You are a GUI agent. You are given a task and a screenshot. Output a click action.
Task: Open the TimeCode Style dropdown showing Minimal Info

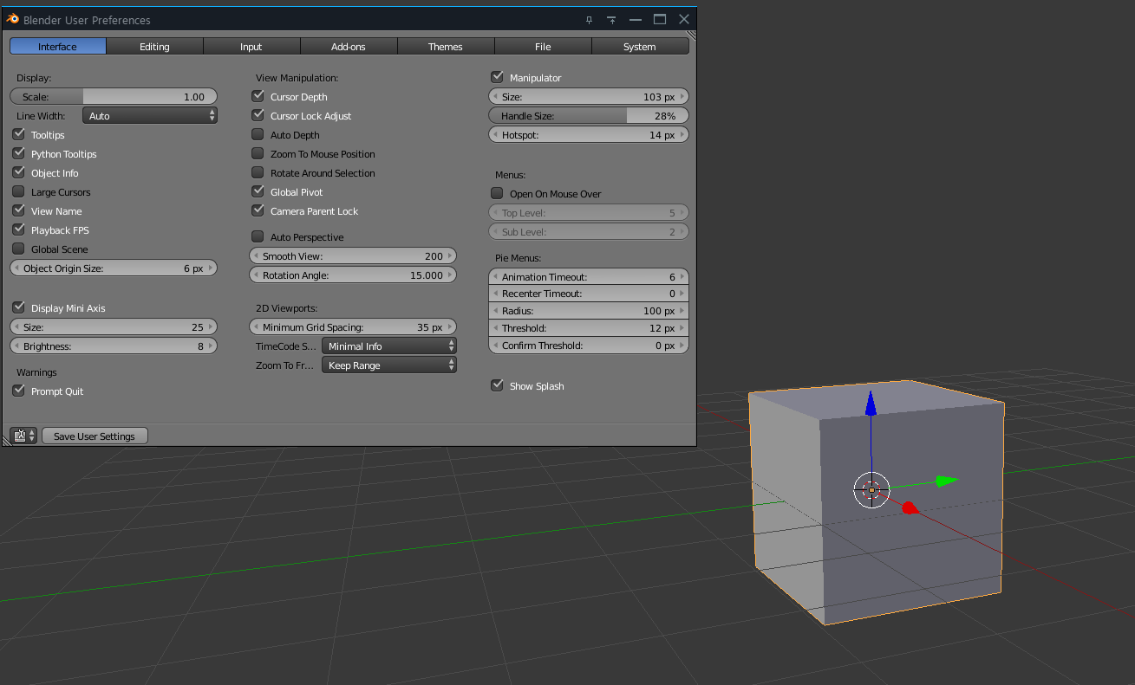point(389,346)
